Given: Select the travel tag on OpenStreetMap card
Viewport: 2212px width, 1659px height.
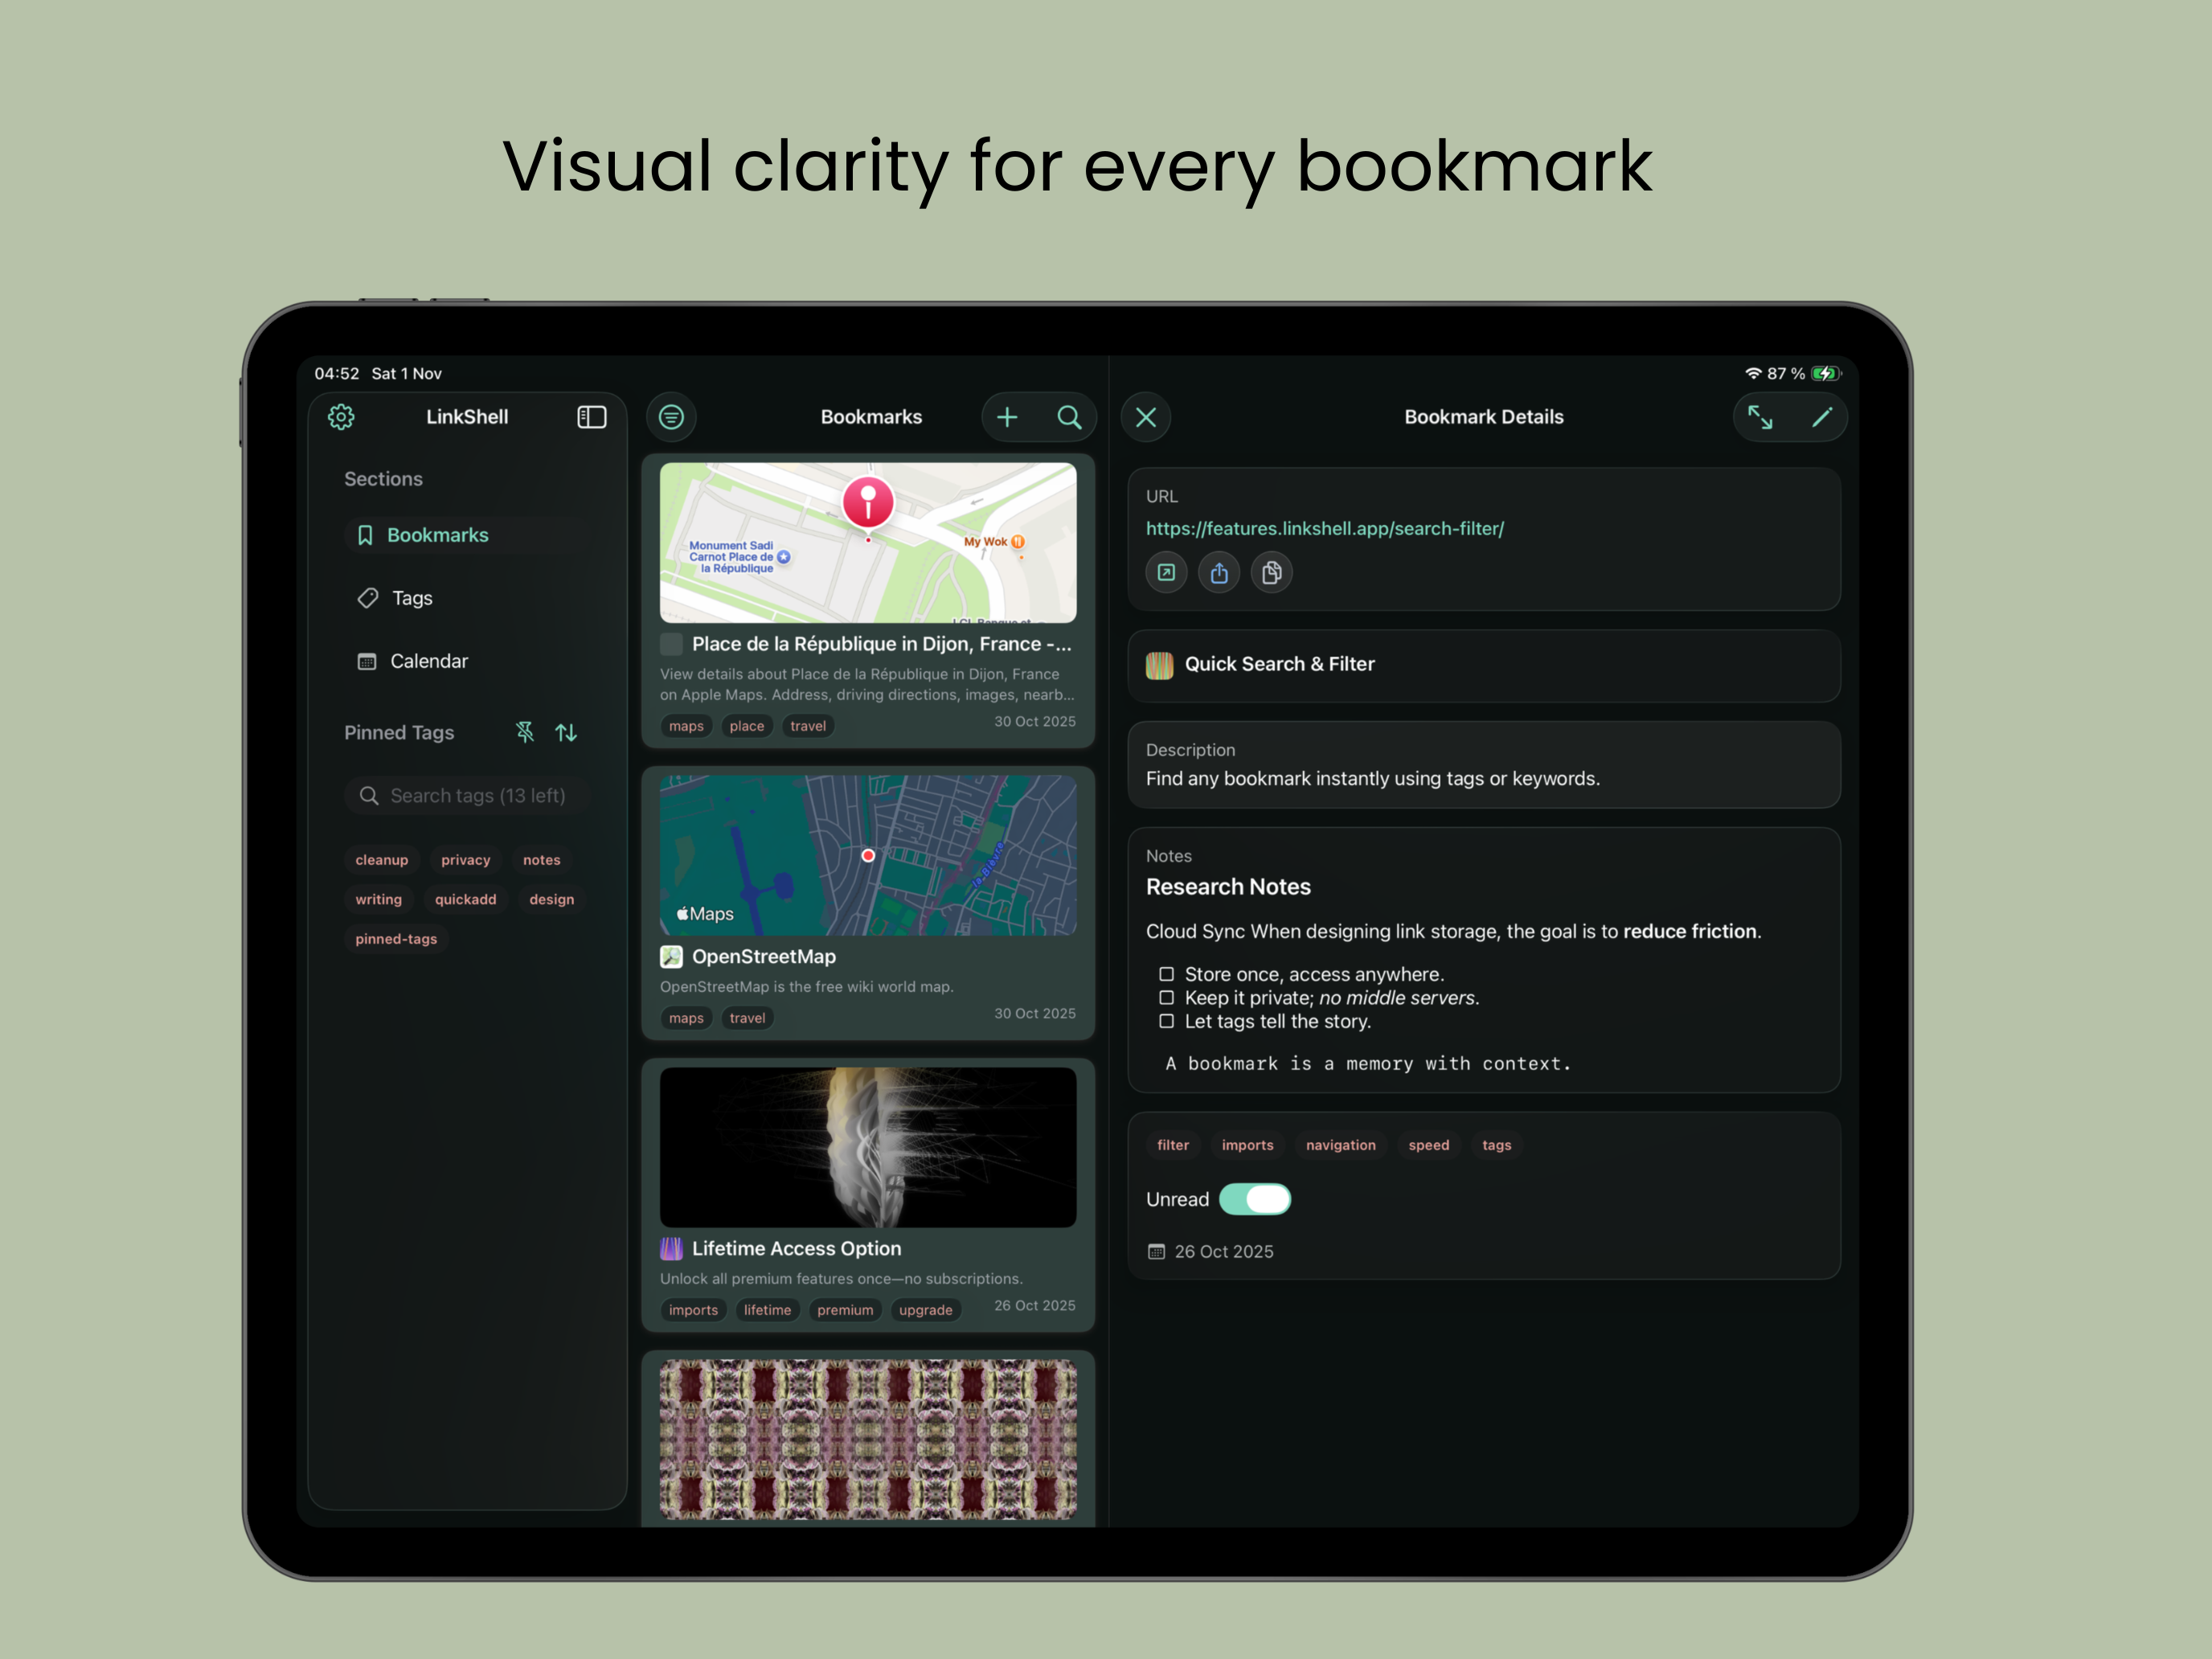Looking at the screenshot, I should pyautogui.click(x=747, y=1018).
